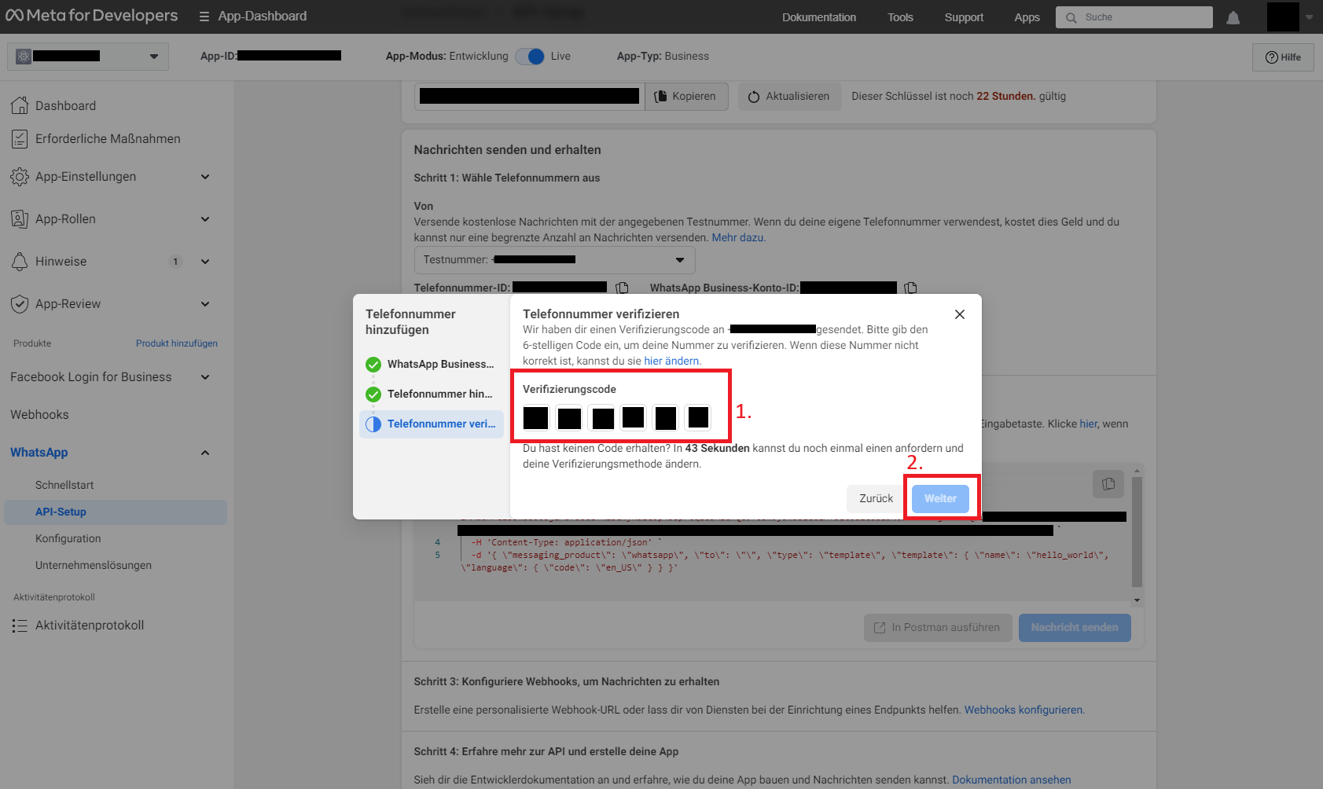Open Erforderliche Maßnahmen checklist icon
The image size is (1323, 789).
(x=20, y=139)
